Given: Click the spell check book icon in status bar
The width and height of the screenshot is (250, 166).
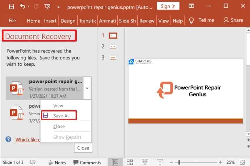Looking at the screenshot, I should [x=33, y=162].
